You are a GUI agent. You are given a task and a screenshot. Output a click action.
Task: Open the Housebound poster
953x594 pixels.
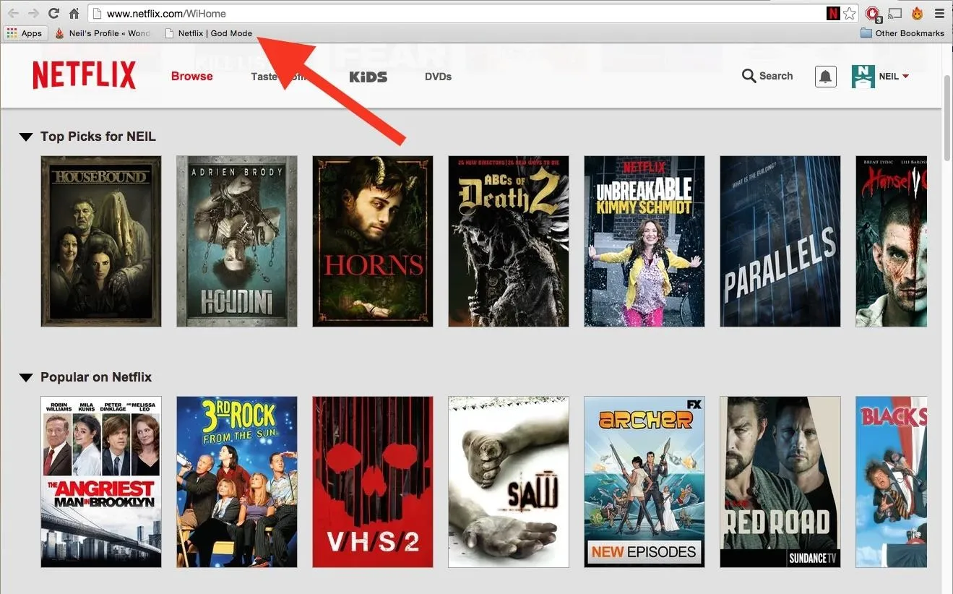(x=101, y=241)
